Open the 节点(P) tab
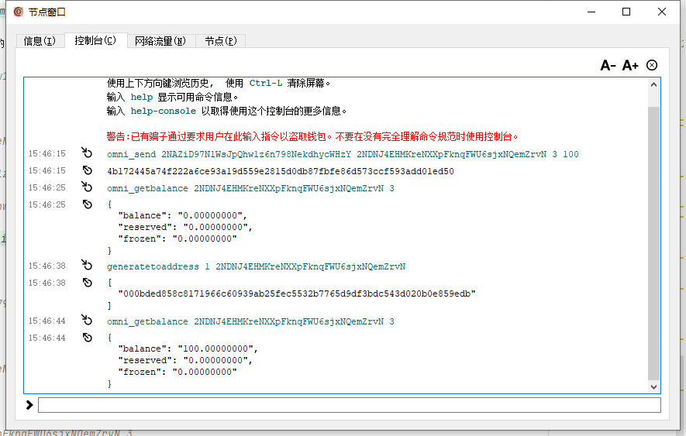686x436 pixels. (x=220, y=41)
